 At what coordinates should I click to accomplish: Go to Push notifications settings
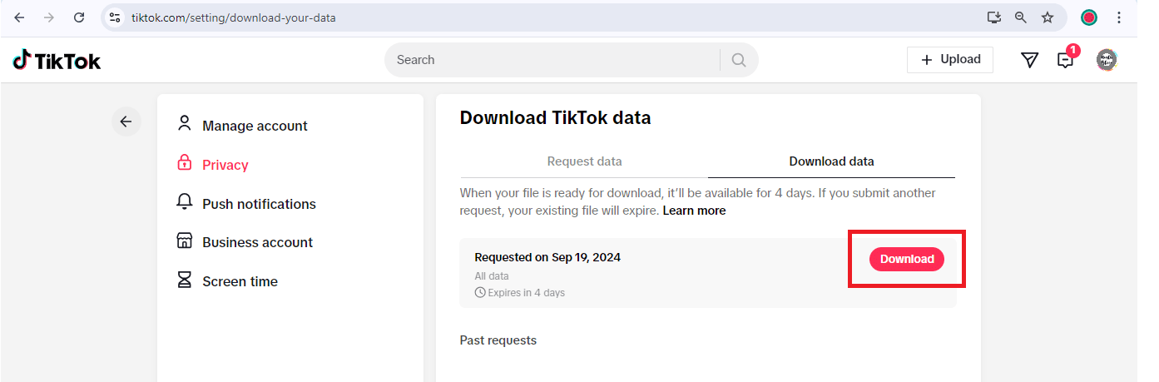258,204
